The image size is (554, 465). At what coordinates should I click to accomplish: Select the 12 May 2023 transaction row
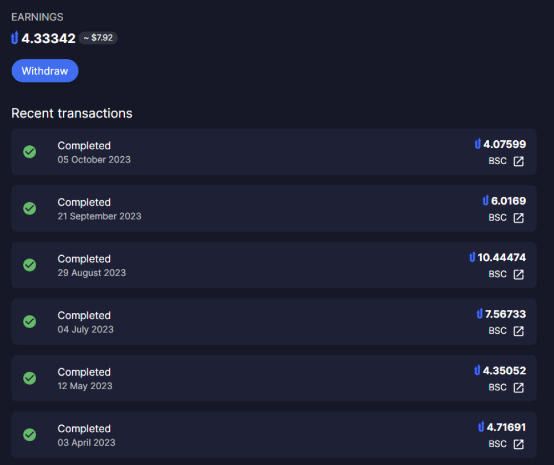pos(274,378)
